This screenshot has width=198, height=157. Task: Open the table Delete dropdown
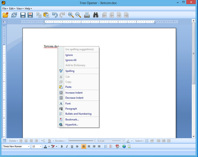click(13, 141)
